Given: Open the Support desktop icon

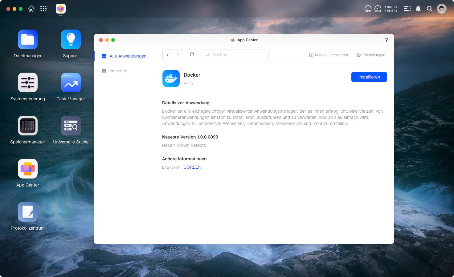Looking at the screenshot, I should 71,39.
